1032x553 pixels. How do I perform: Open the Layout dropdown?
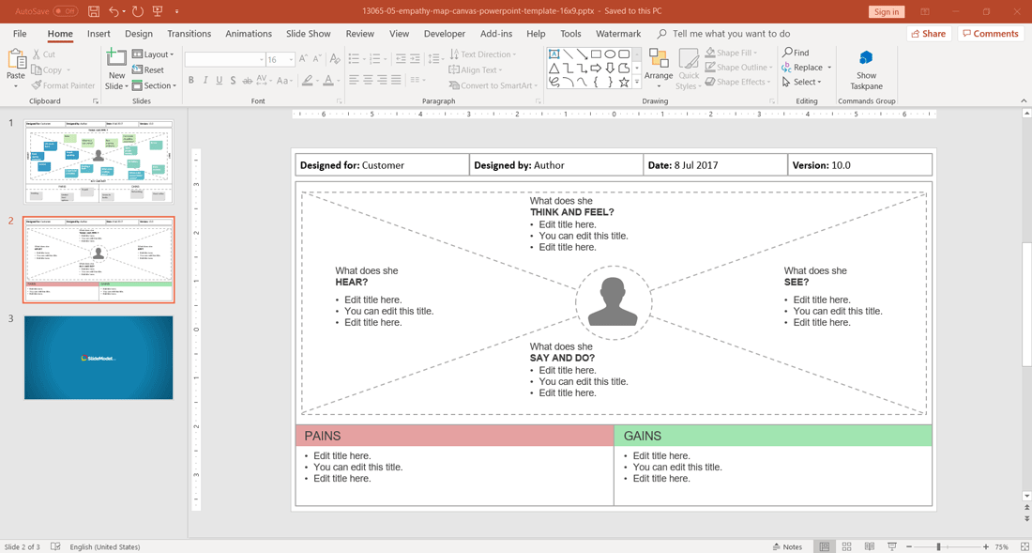(x=153, y=54)
